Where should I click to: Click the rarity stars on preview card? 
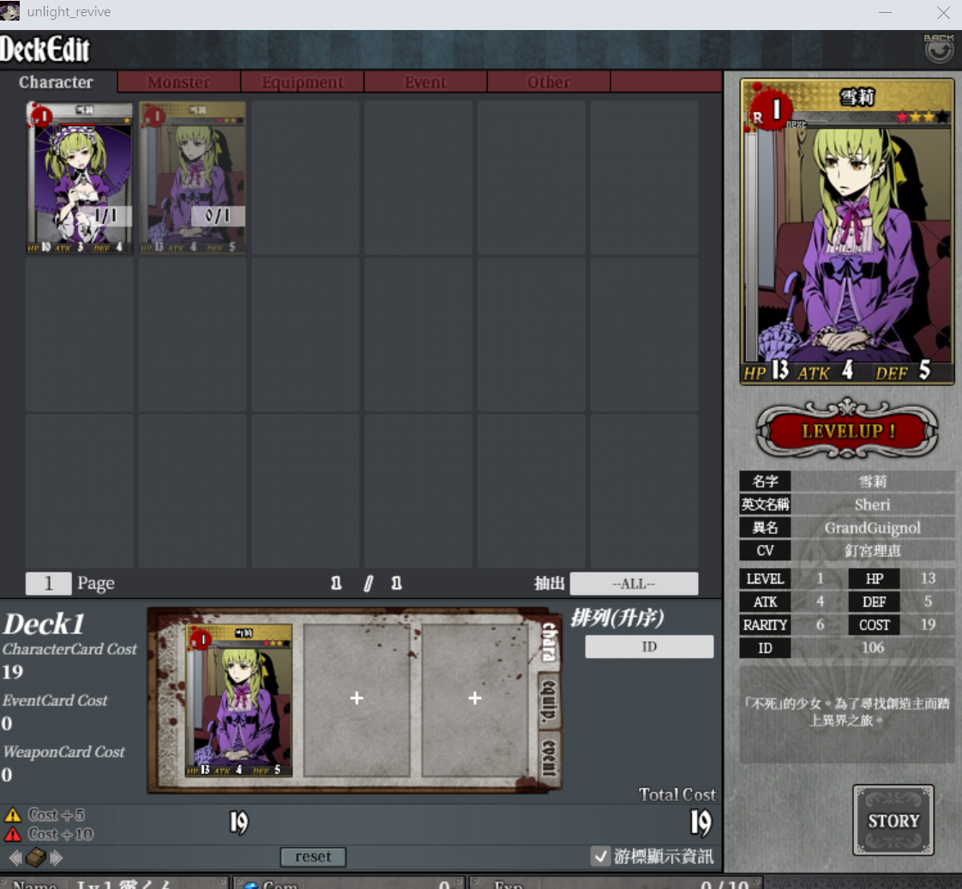tap(922, 117)
